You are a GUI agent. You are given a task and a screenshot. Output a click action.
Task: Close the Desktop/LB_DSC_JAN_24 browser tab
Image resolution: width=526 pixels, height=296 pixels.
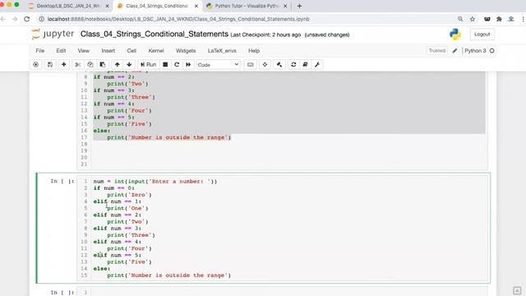click(107, 6)
